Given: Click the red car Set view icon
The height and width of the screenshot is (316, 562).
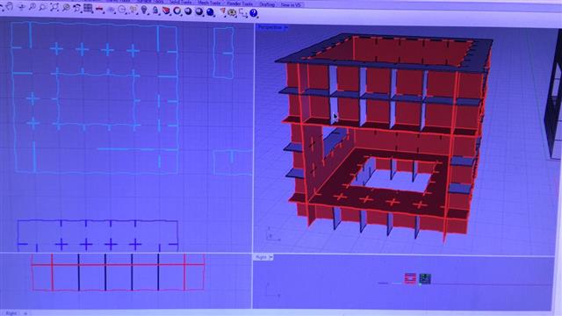Looking at the screenshot, I should (99, 9).
